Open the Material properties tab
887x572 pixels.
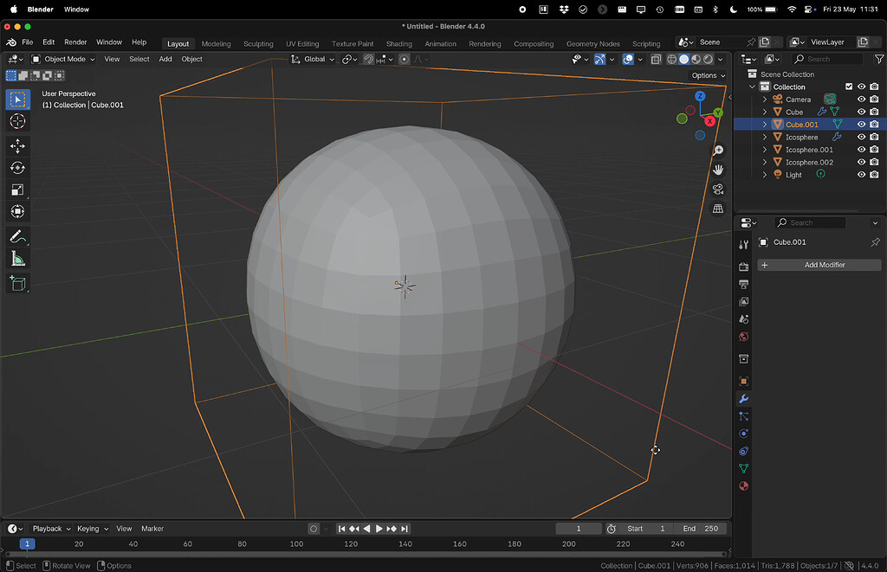(x=744, y=486)
